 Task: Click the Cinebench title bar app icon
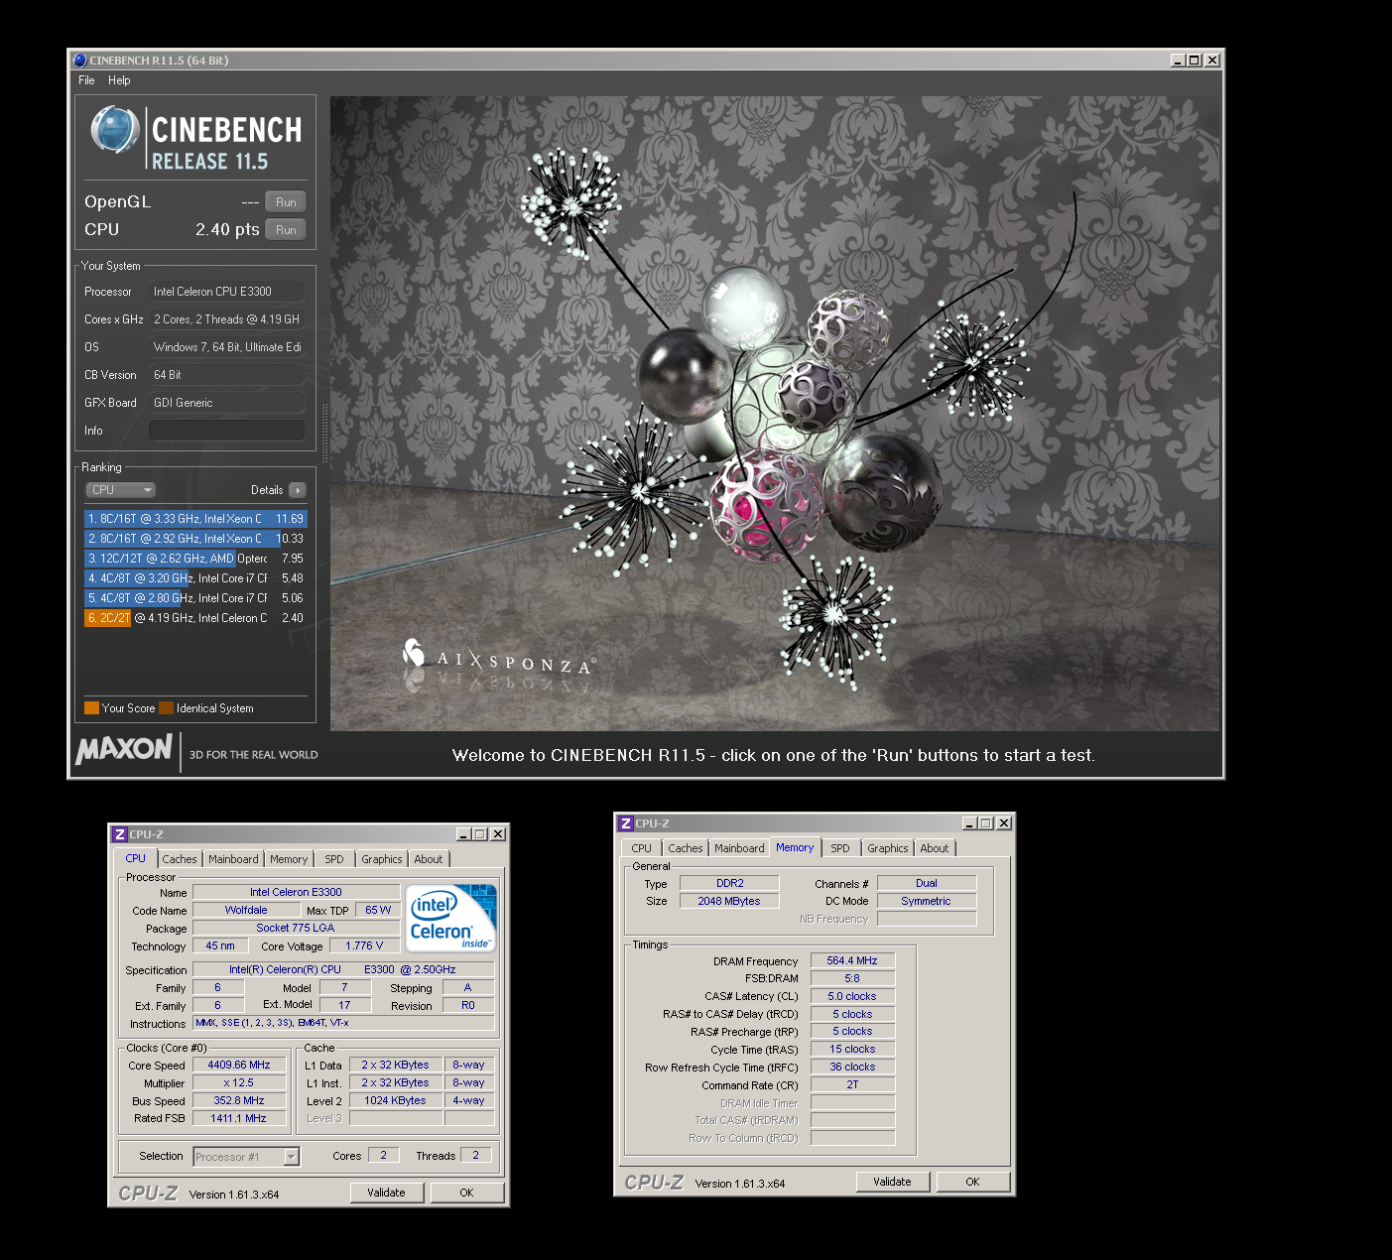(x=80, y=61)
